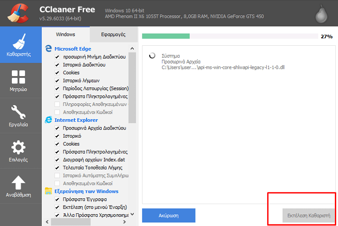The height and width of the screenshot is (226, 338).
Task: Click the Εξερεύνηση των Windows folder icon
Action: [49, 191]
